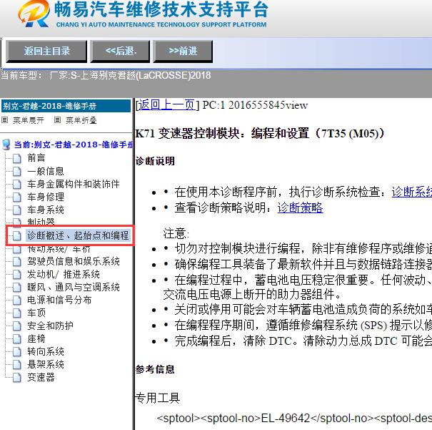The height and width of the screenshot is (430, 432).
Task: Click the page icon next to 车身金属构件和装饰件
Action: (x=17, y=185)
